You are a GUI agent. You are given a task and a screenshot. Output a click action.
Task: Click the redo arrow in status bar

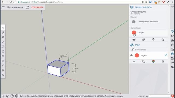click(7, 96)
